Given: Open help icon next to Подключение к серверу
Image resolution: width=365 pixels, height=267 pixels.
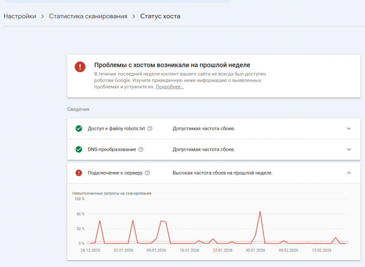Looking at the screenshot, I should coord(147,173).
